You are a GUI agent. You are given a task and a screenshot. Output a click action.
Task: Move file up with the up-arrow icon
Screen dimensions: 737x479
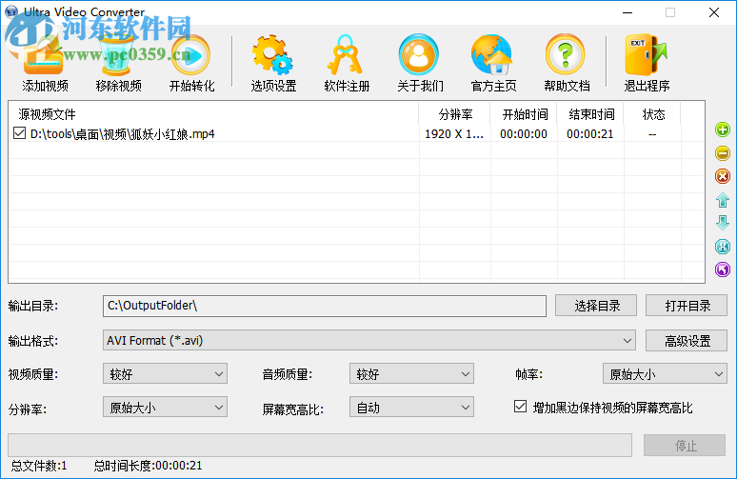723,200
